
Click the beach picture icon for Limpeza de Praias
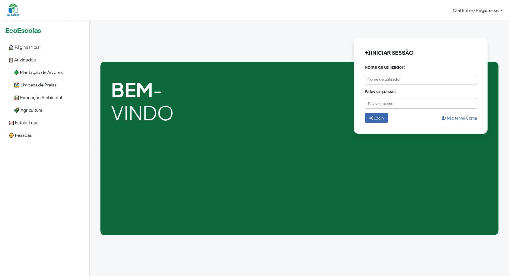click(x=17, y=85)
